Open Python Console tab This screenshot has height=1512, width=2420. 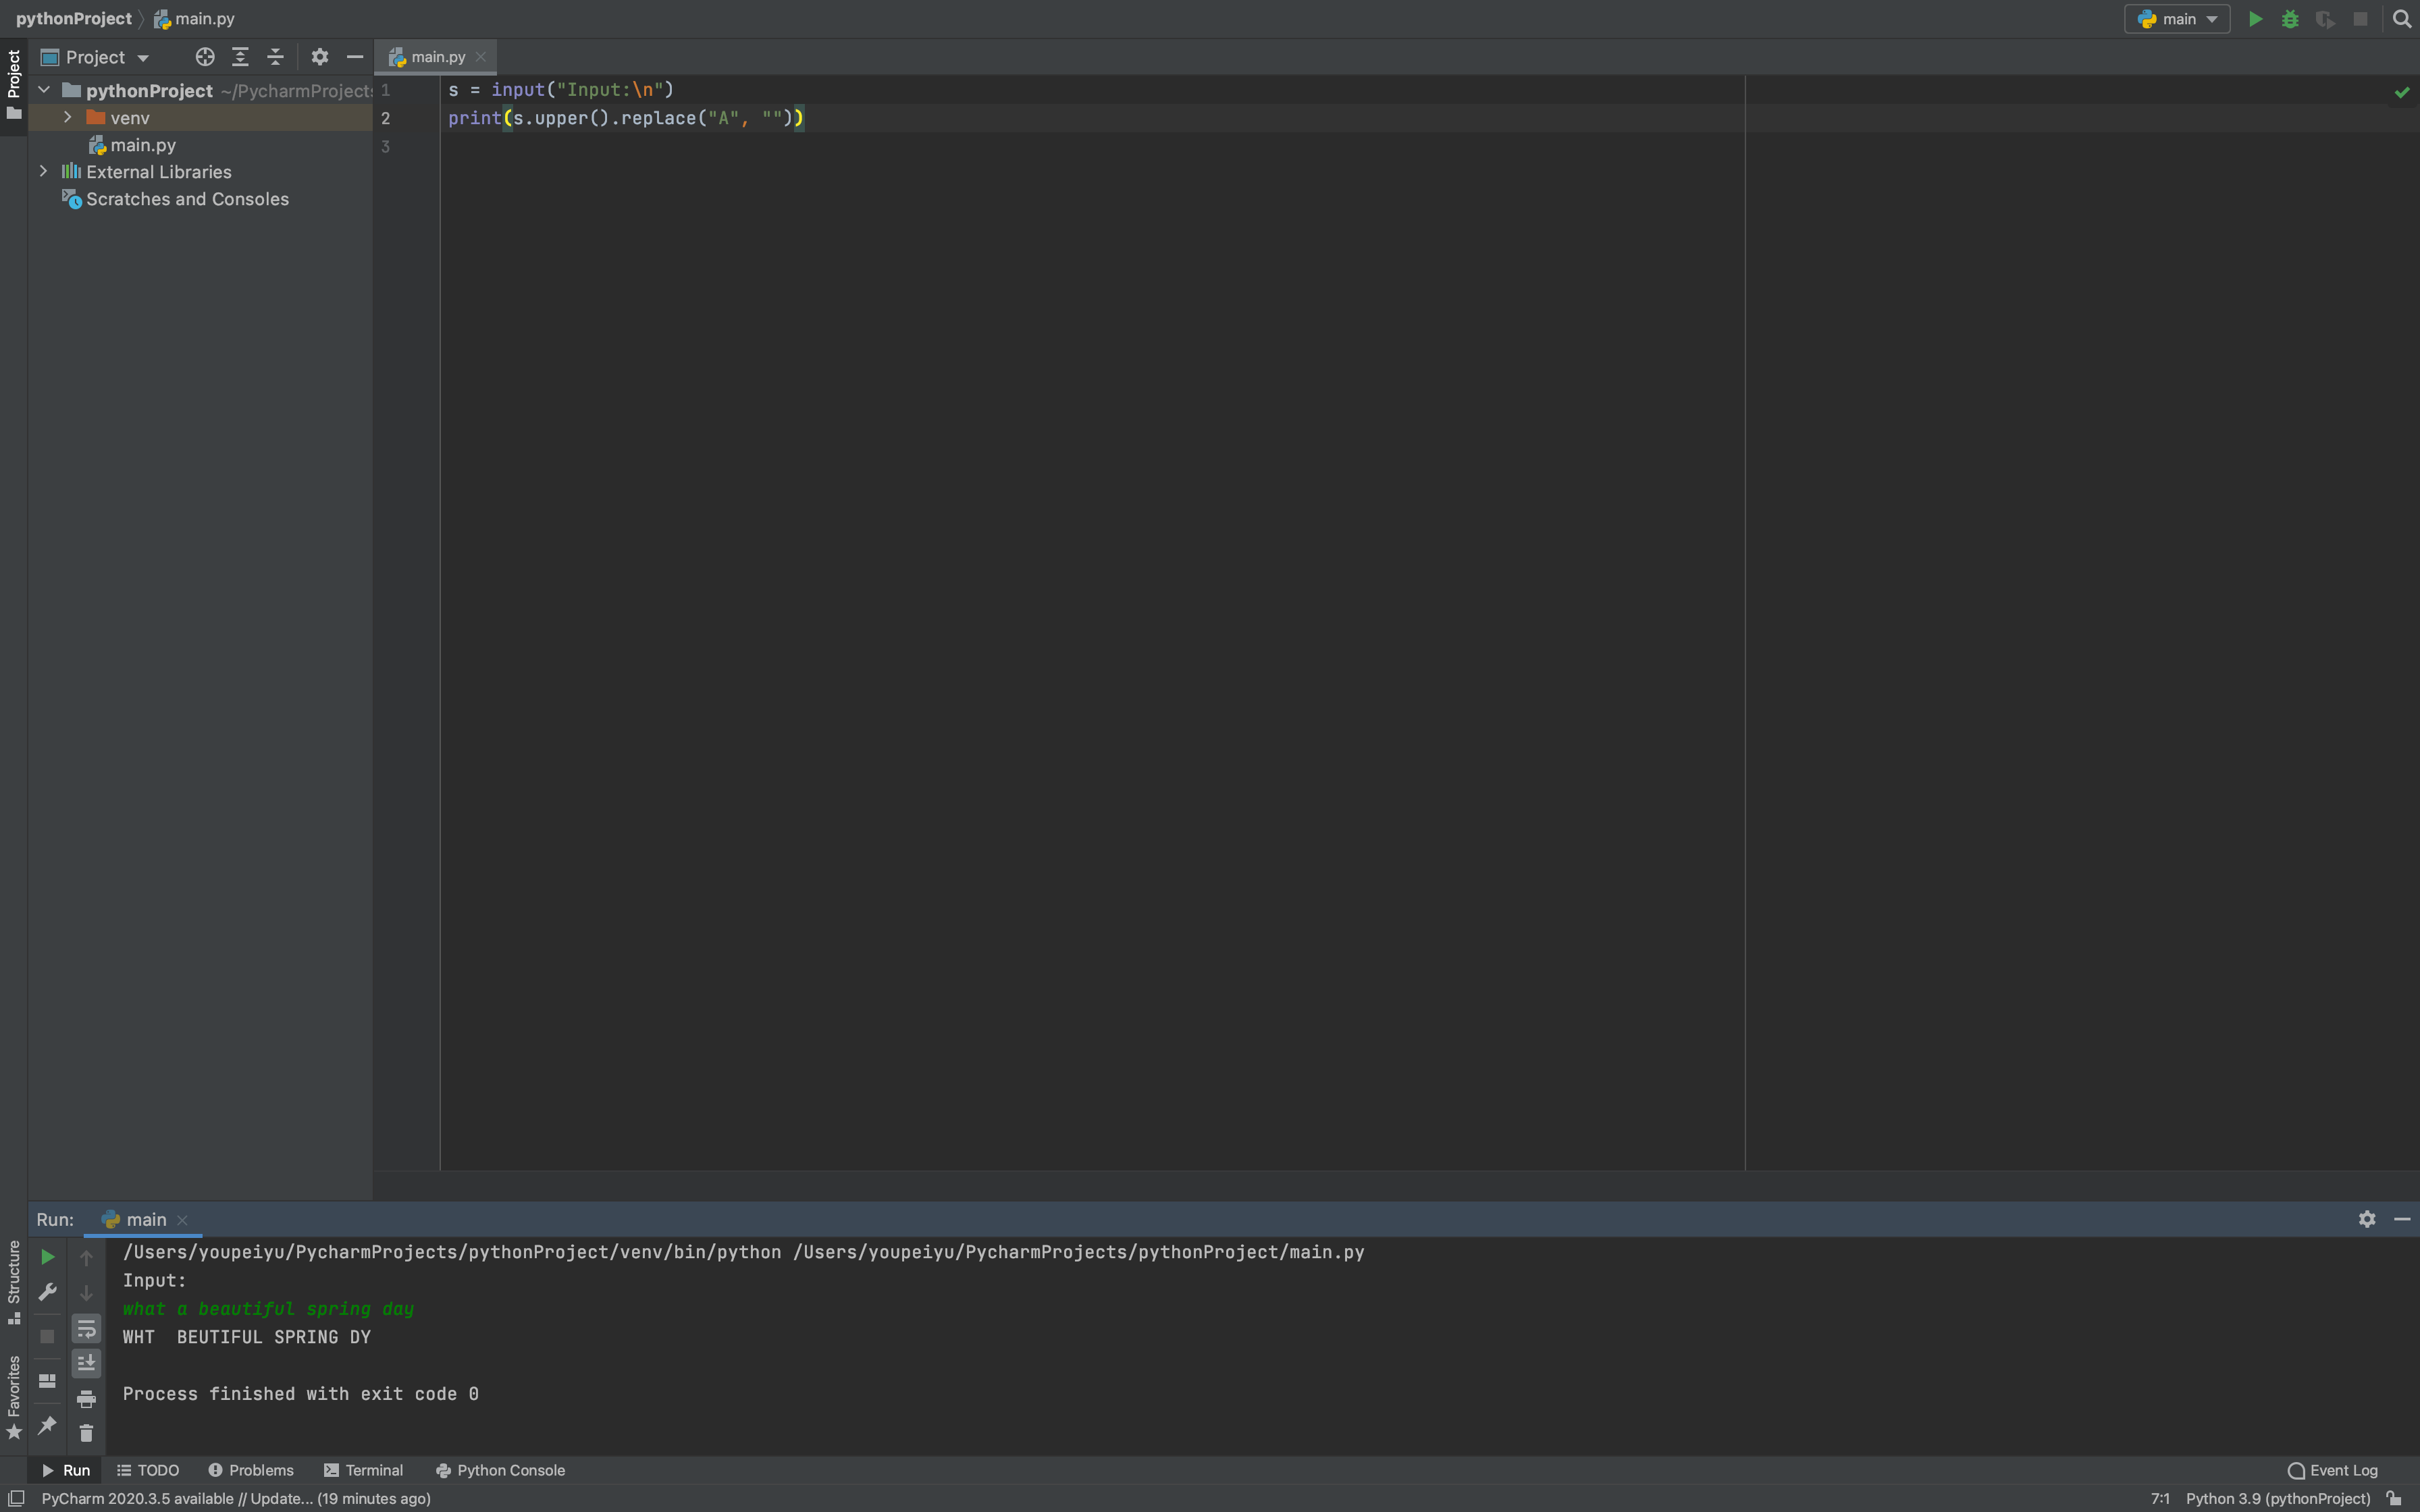coord(500,1470)
